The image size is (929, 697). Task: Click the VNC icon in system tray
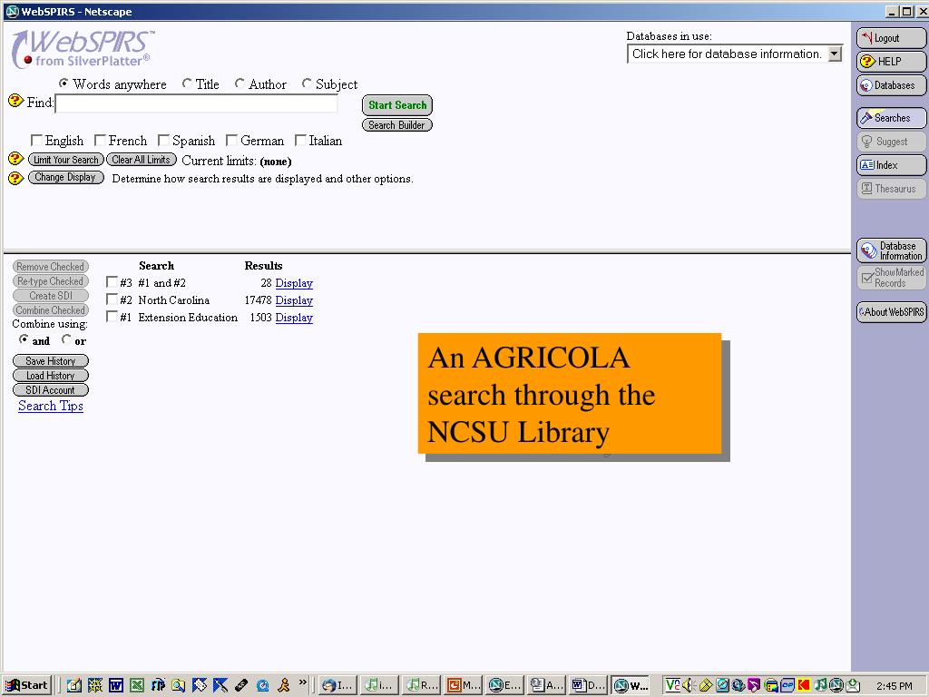tap(672, 685)
